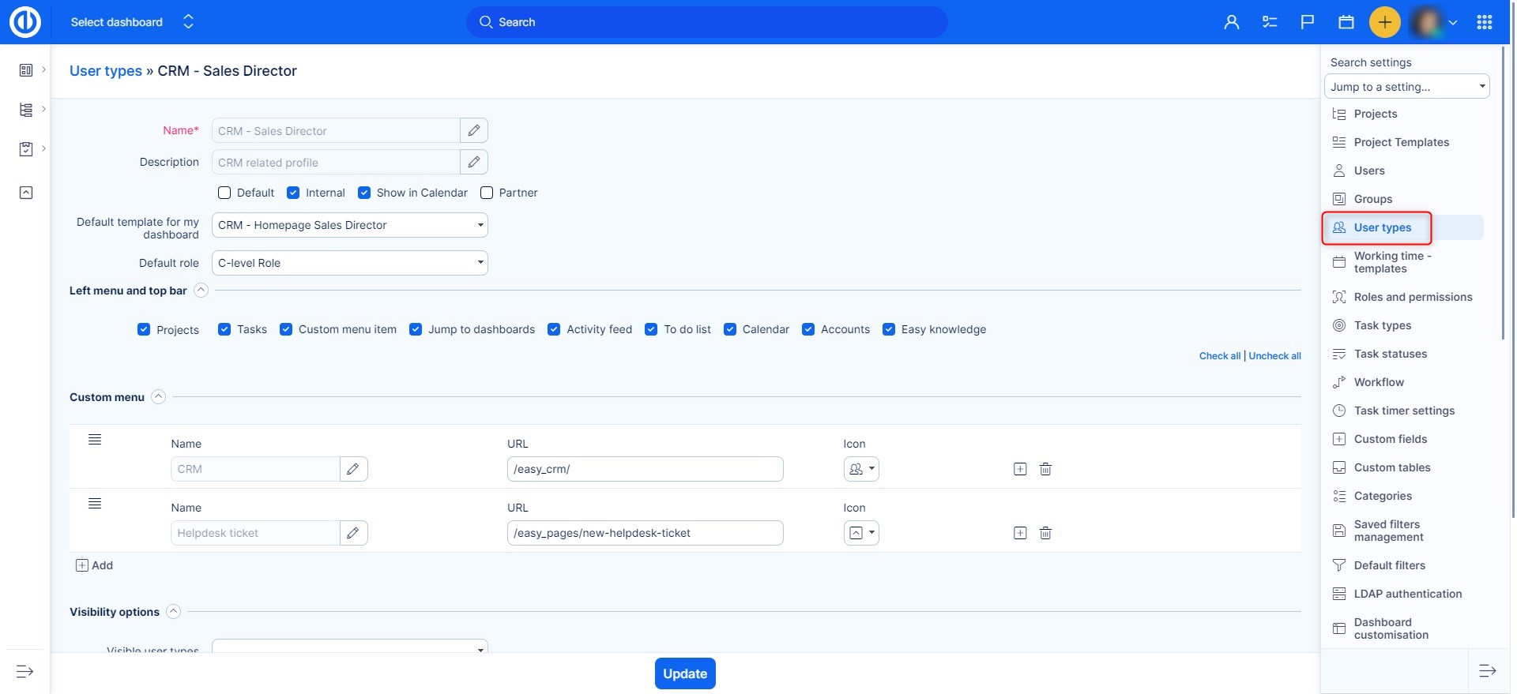1517x694 pixels.
Task: Open Roles and permissions settings
Action: (x=1413, y=297)
